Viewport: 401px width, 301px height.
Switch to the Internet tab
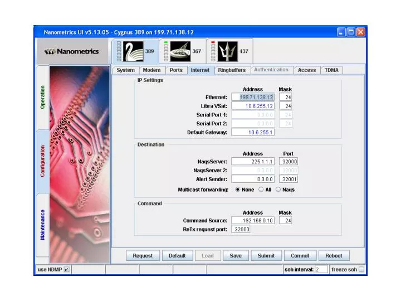[x=200, y=70]
